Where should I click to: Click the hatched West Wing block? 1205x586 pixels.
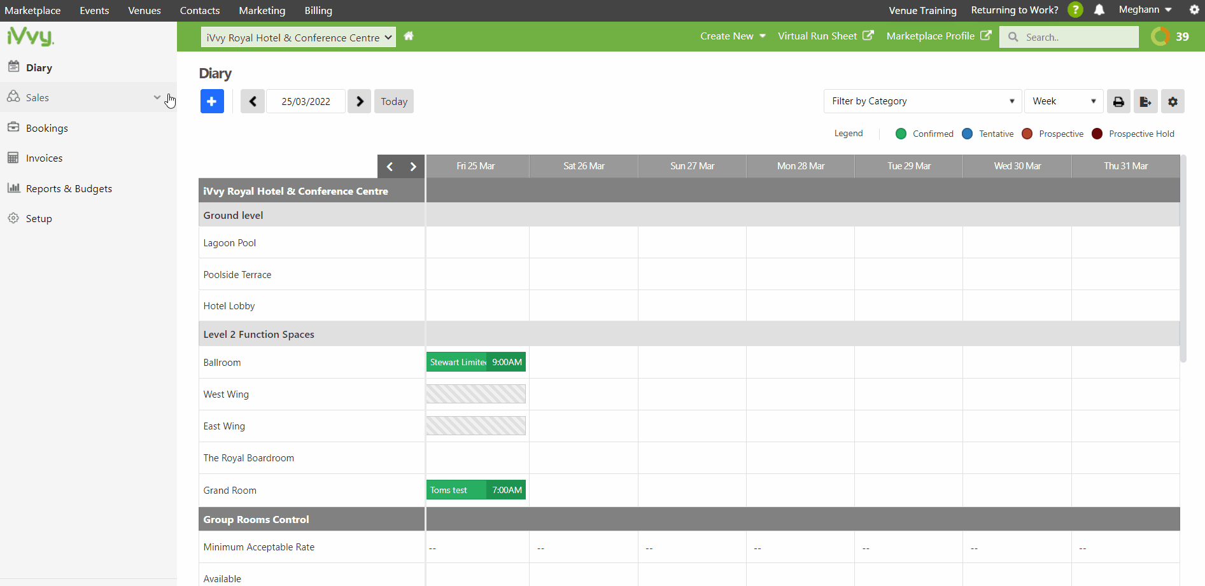tap(476, 394)
